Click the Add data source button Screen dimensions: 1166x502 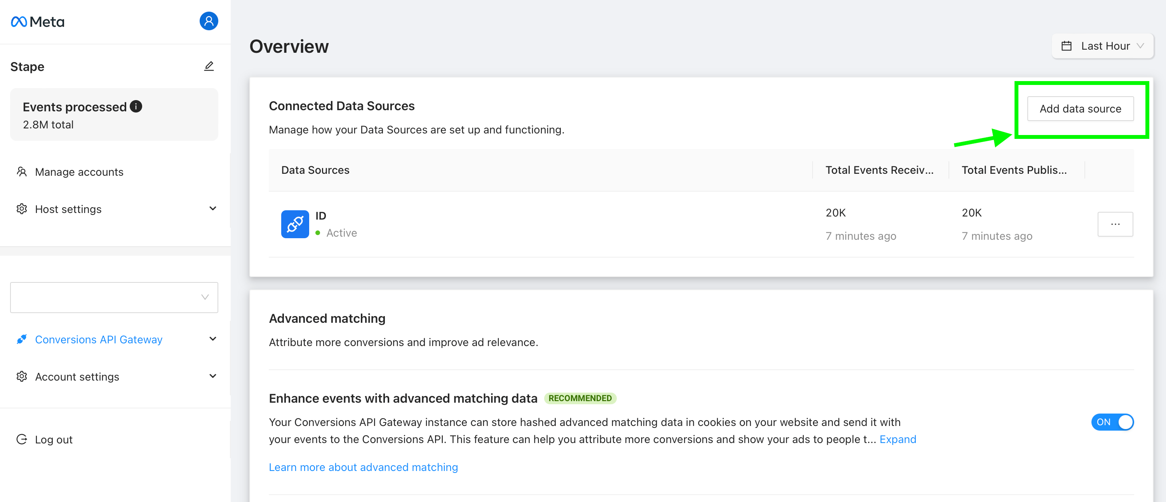[1081, 109]
